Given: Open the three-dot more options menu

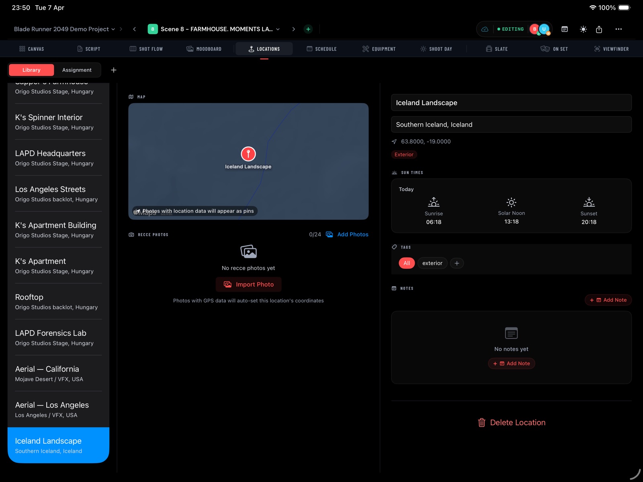Looking at the screenshot, I should point(618,29).
